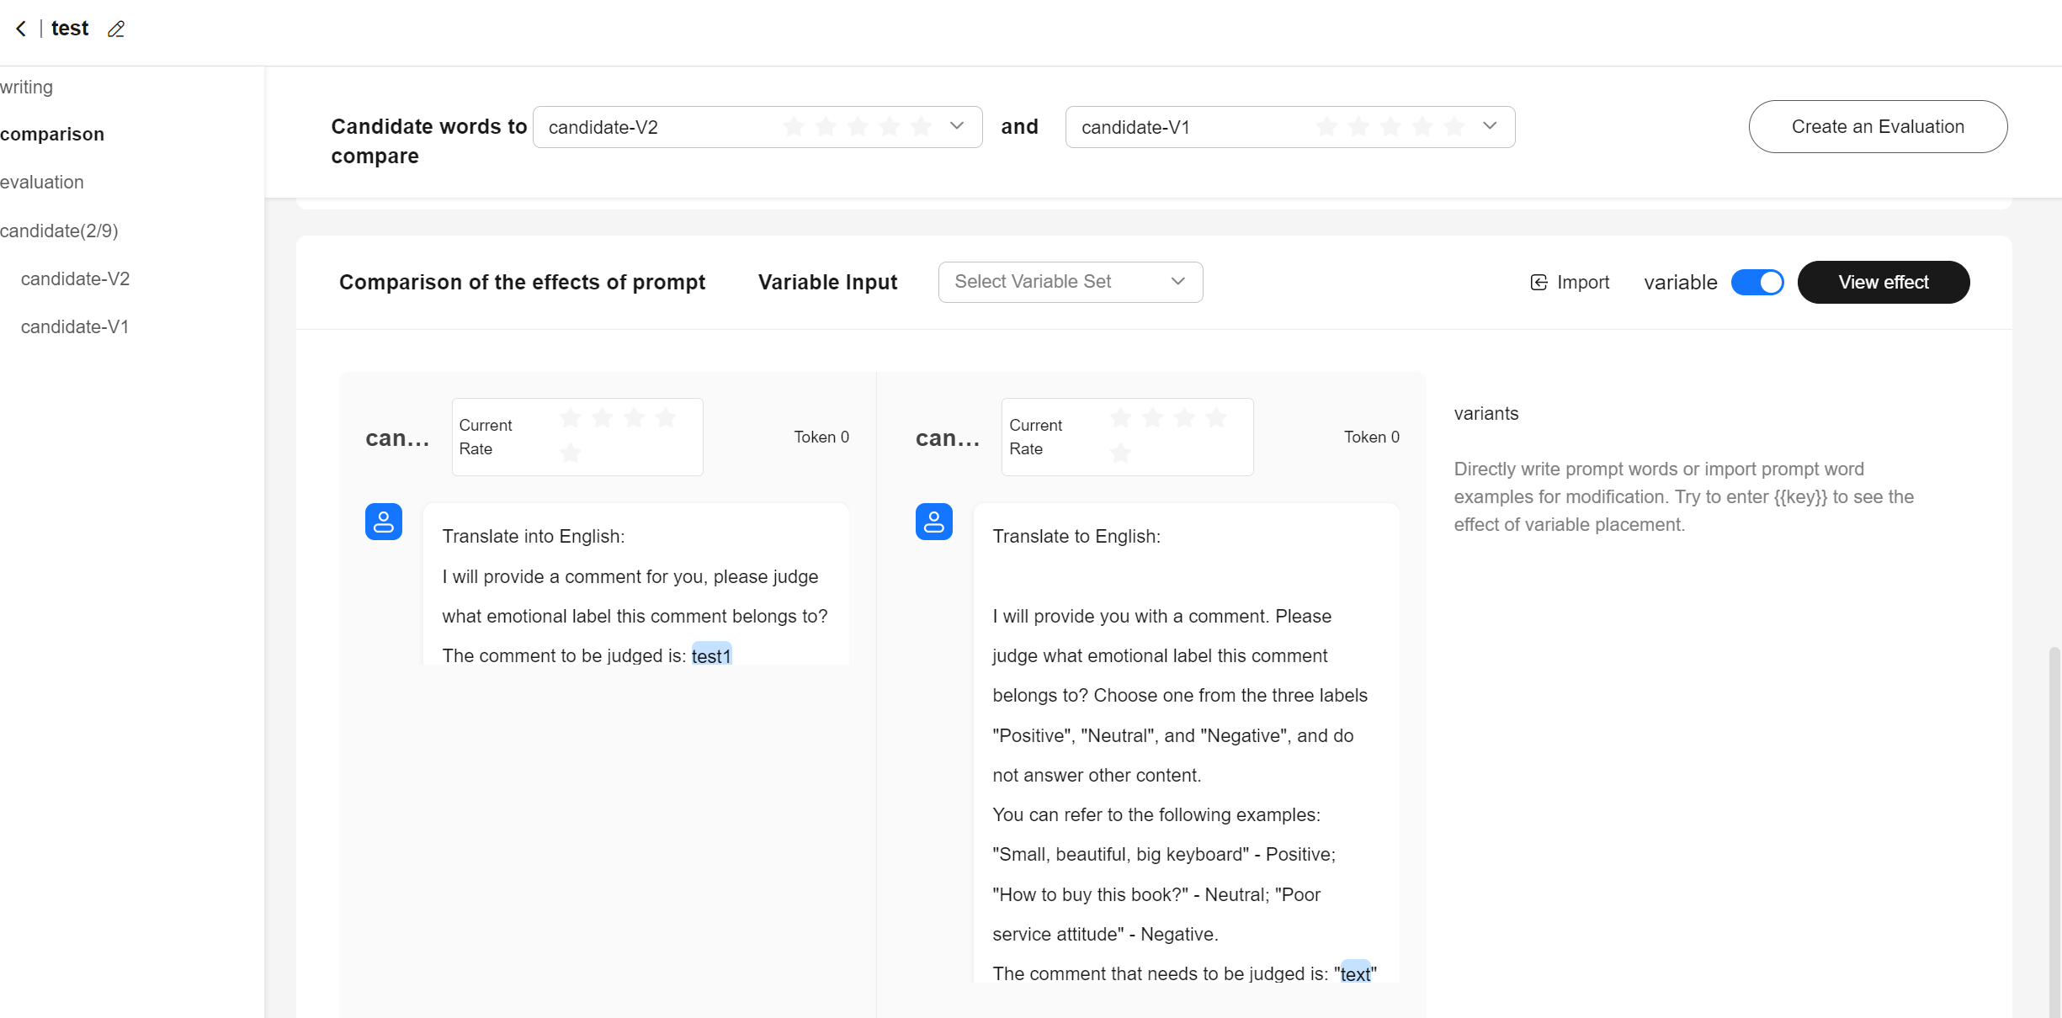2062x1018 pixels.
Task: Toggle the variable switch off
Action: tap(1757, 283)
